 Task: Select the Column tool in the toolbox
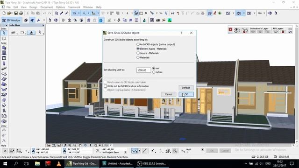tap(4, 63)
